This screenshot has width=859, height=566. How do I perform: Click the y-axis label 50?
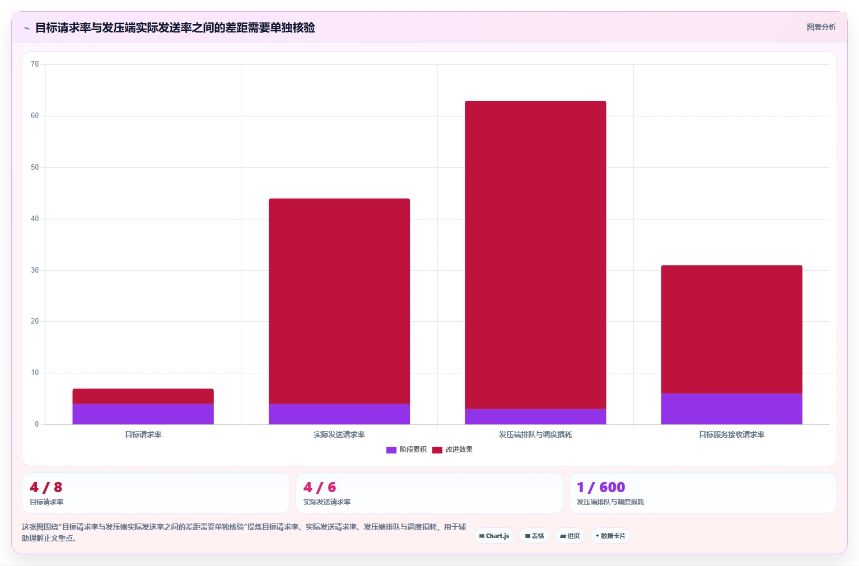point(35,167)
